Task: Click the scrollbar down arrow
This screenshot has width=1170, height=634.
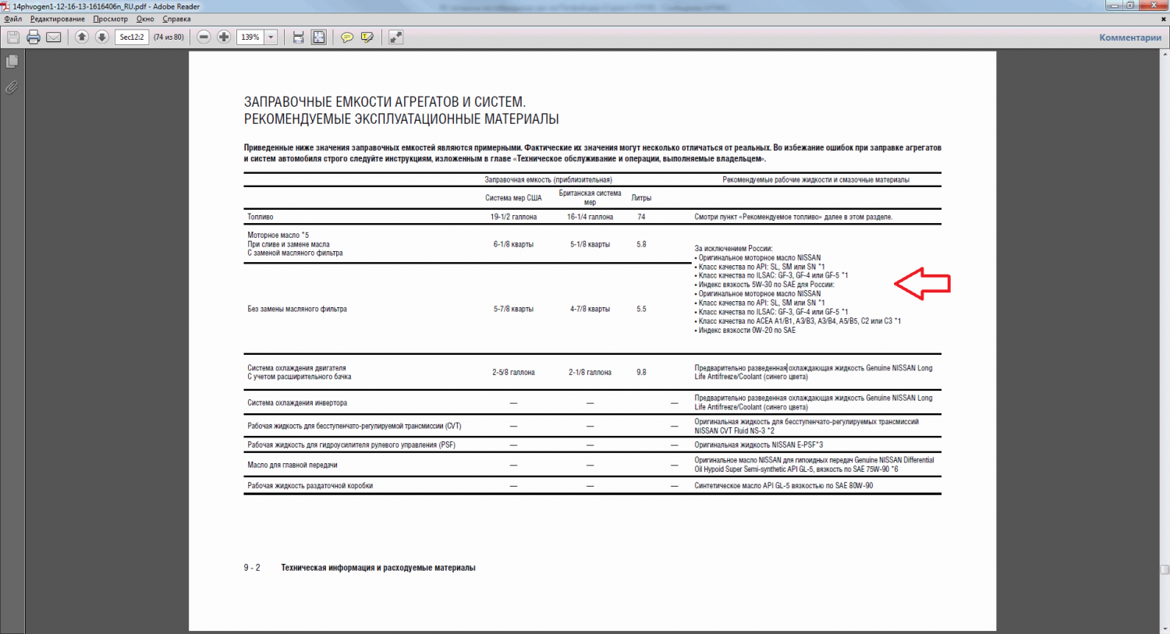Action: (x=1164, y=628)
